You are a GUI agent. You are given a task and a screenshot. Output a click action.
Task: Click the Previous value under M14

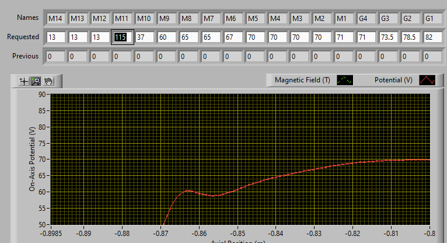click(55, 57)
